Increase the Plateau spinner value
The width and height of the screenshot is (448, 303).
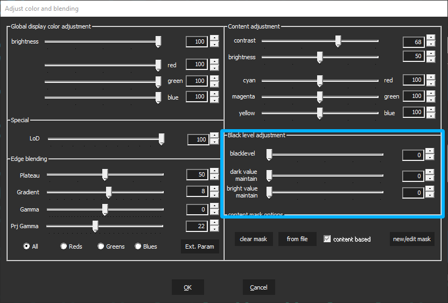(x=214, y=172)
